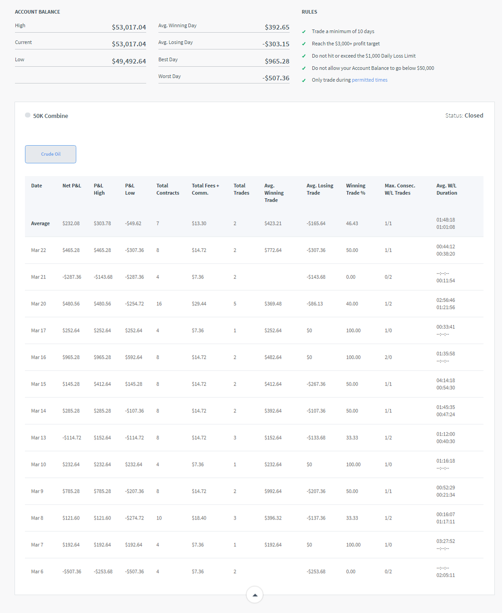Click the Total Contracts column header

point(168,189)
